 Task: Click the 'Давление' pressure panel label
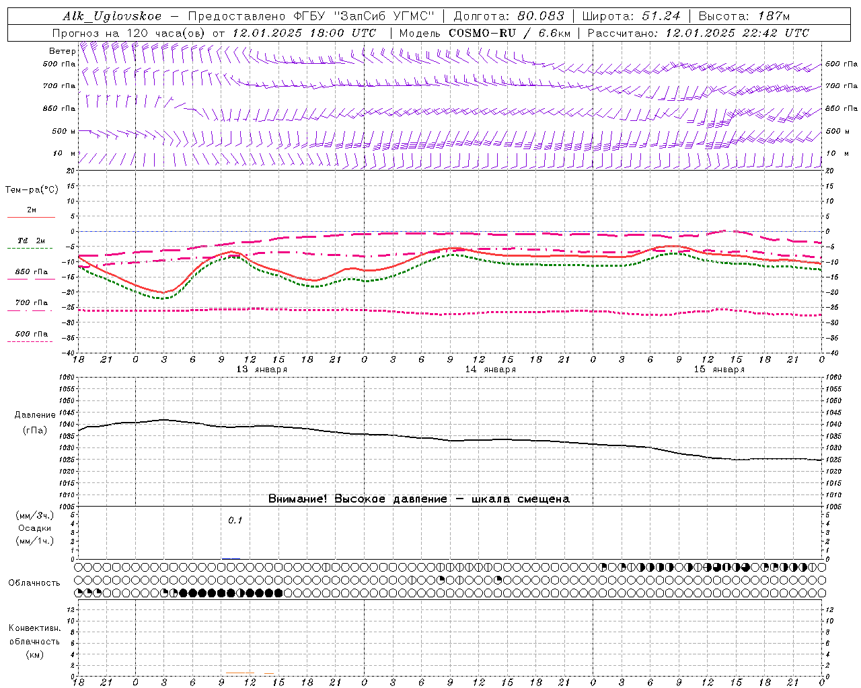pyautogui.click(x=35, y=415)
